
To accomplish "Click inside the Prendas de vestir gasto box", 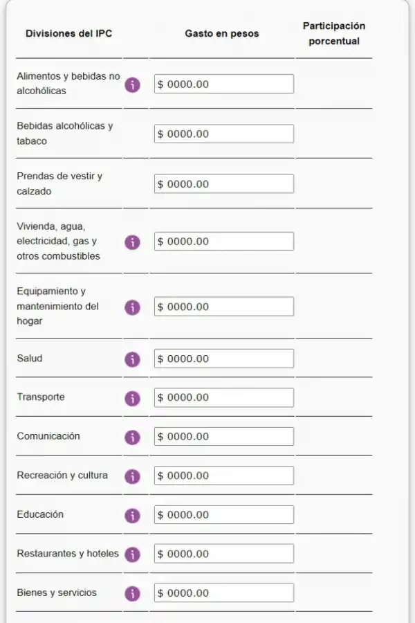I will 223,183.
